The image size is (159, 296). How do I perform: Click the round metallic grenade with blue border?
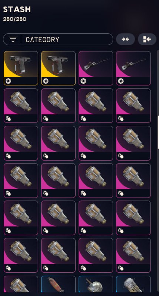pyautogui.click(x=96, y=284)
